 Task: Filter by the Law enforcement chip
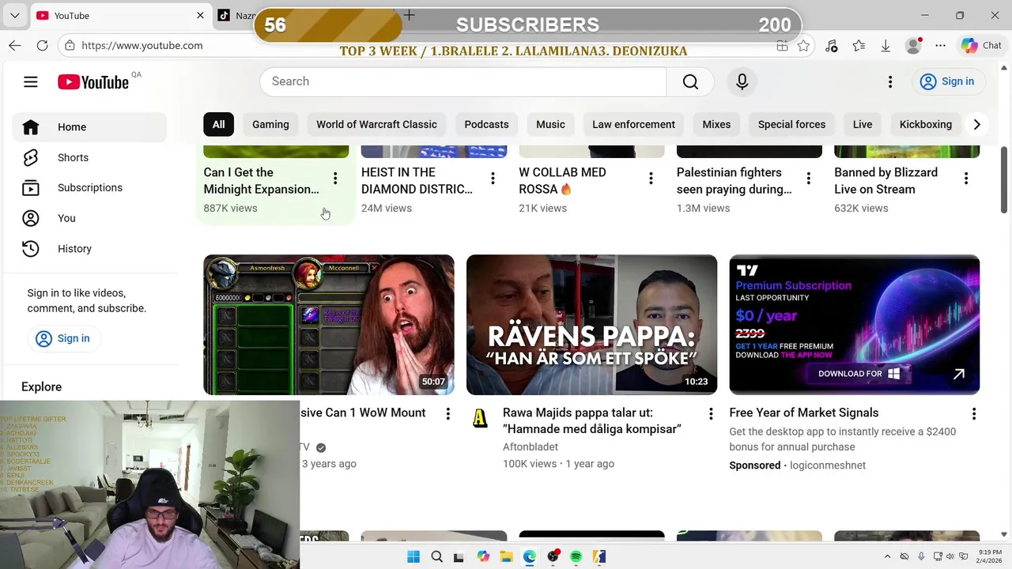[x=633, y=124]
